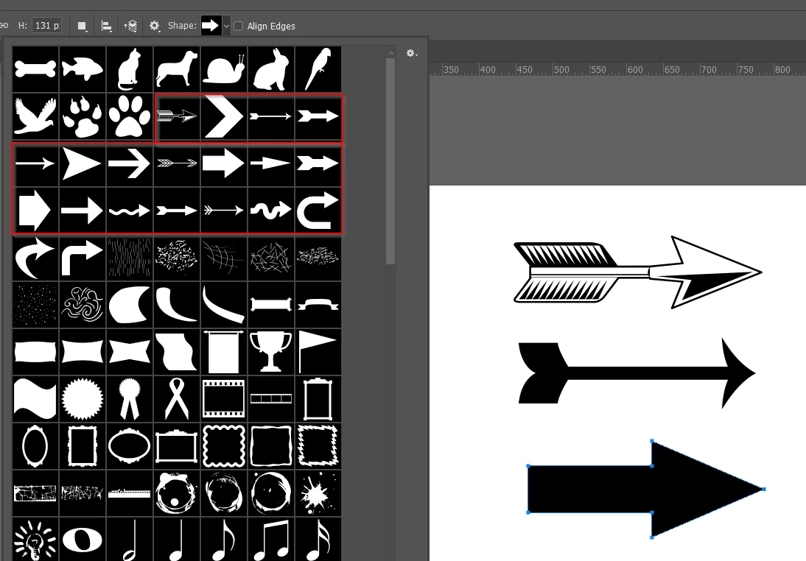Screen dimensions: 806x561
Task: Select the speckled dots texture shape
Action: point(35,305)
